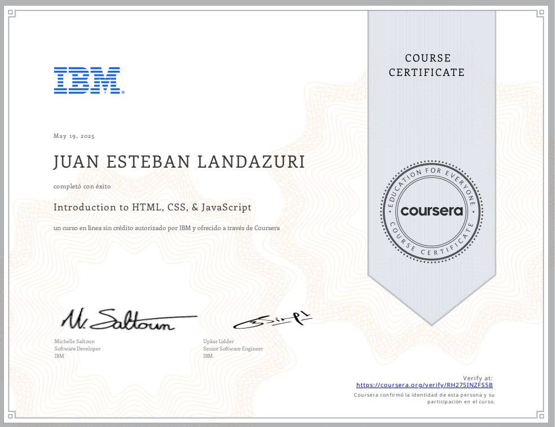This screenshot has height=427, width=555.
Task: Click 'IBM' under Upkar Lidder
Action: tap(208, 356)
